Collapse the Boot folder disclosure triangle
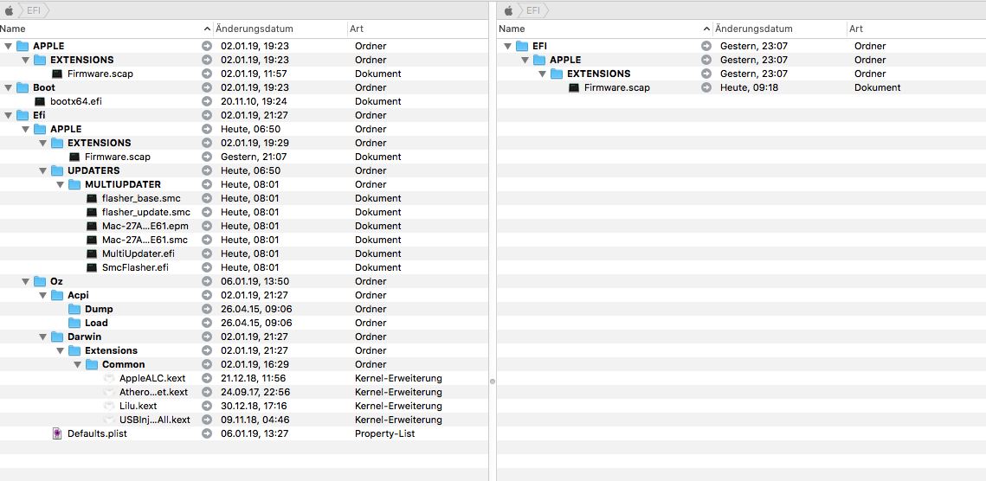This screenshot has height=481, width=986. (8, 87)
